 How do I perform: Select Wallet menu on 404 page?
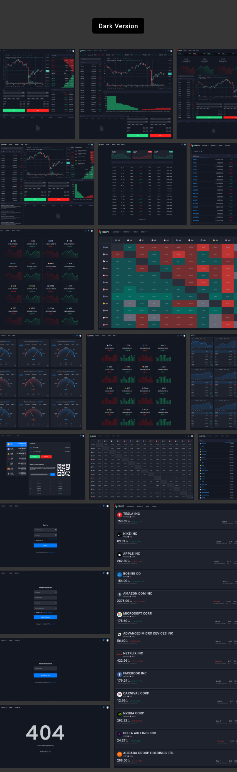[x=11, y=707]
